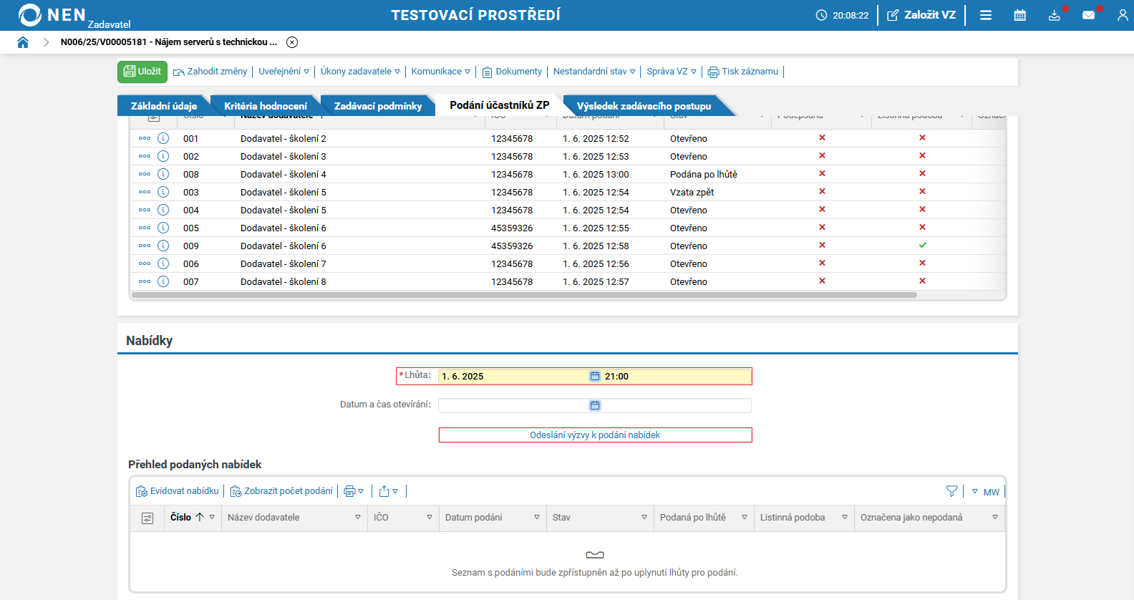Show info for submission 008
This screenshot has width=1134, height=600.
tap(163, 174)
